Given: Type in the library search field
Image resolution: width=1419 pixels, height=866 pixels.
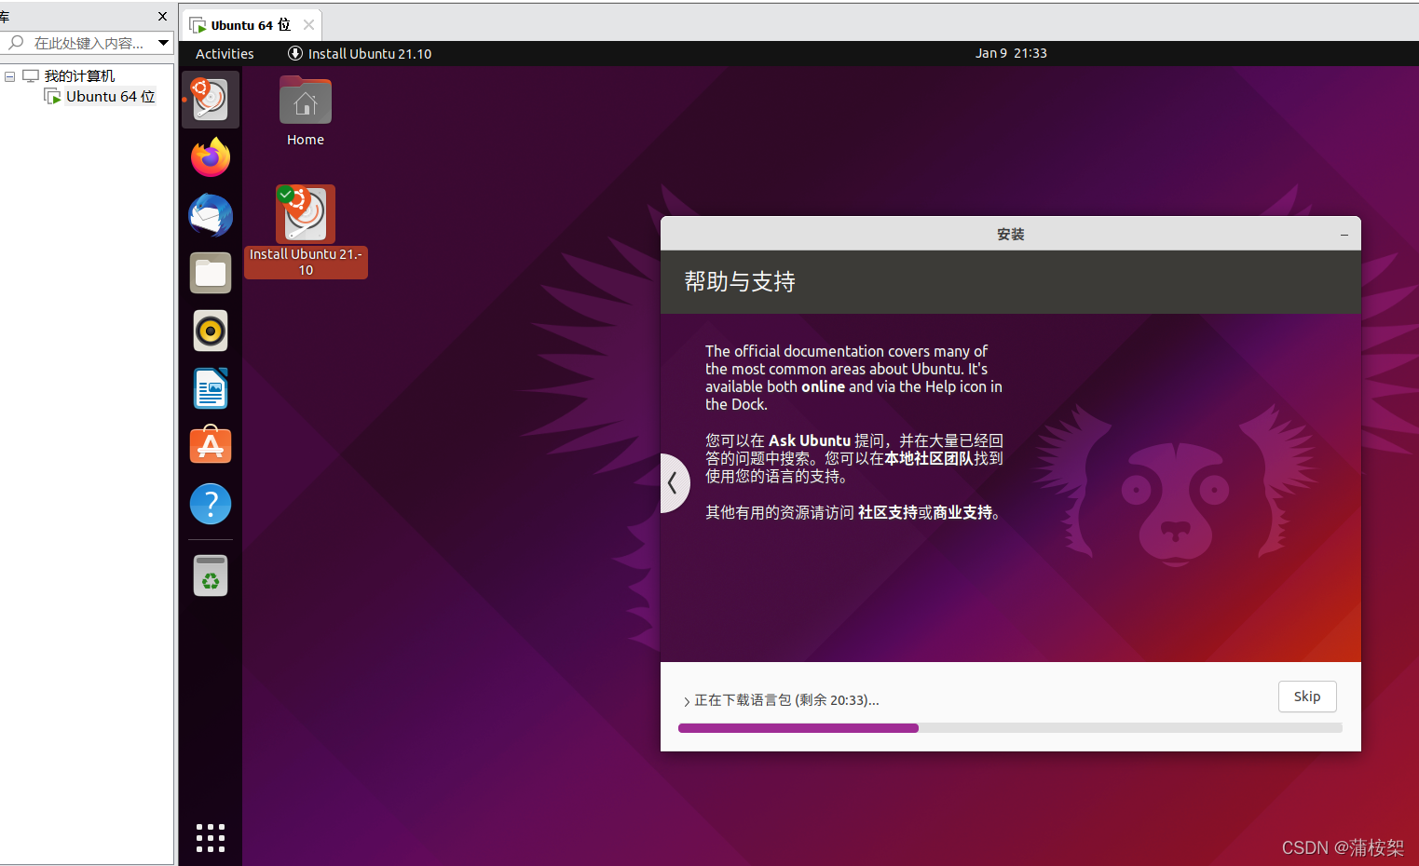Looking at the screenshot, I should 89,43.
